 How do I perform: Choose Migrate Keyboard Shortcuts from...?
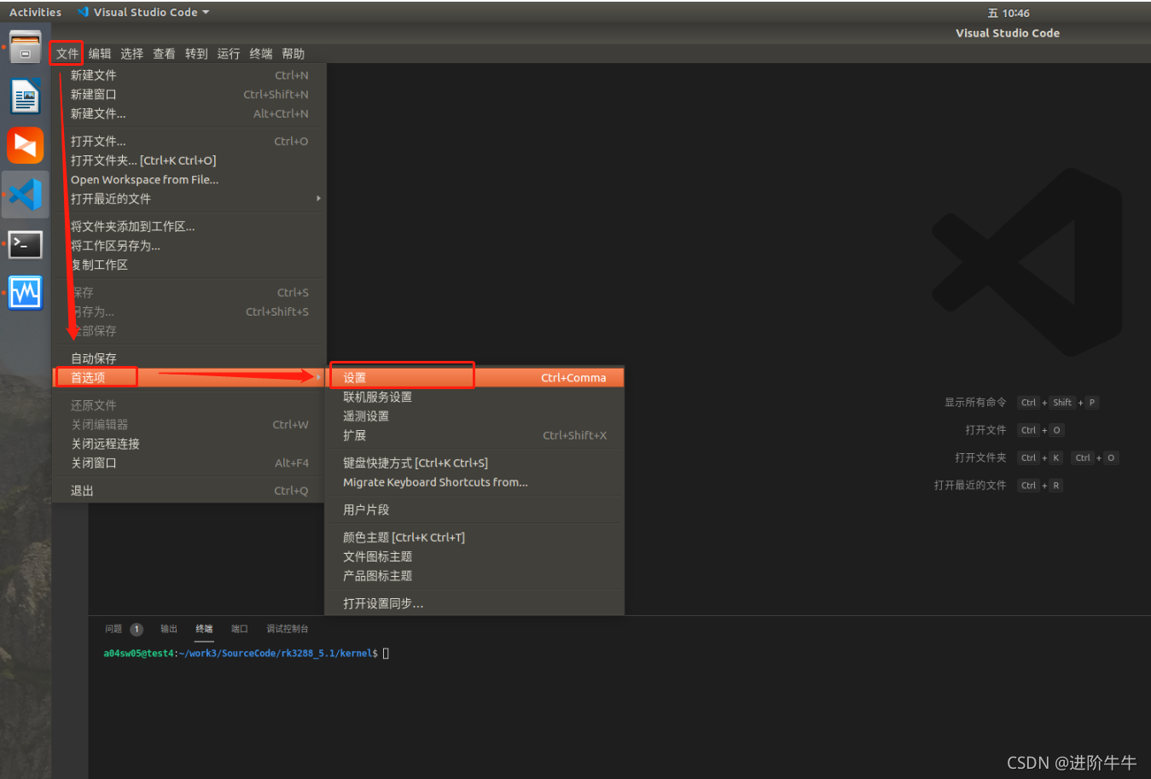[475, 482]
